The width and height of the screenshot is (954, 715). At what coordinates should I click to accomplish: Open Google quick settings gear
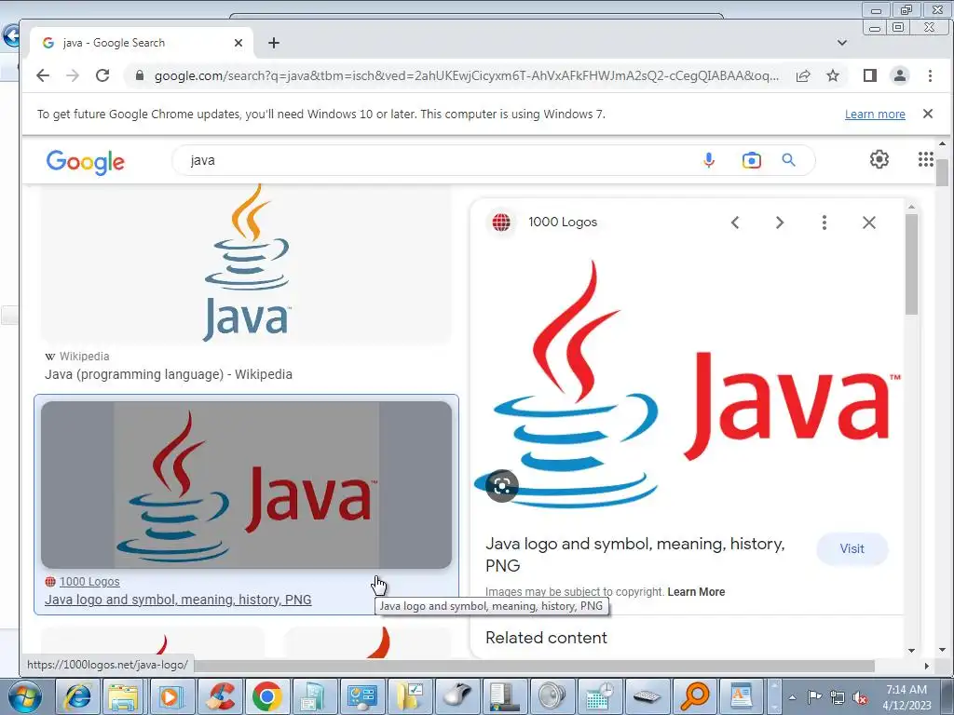(x=879, y=159)
